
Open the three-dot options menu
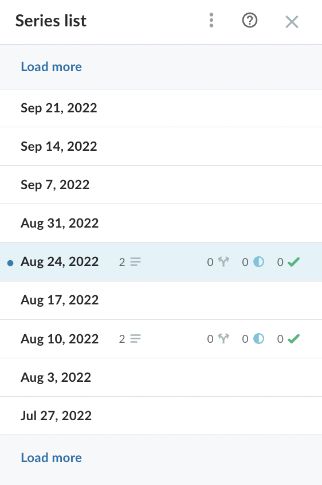pyautogui.click(x=211, y=21)
